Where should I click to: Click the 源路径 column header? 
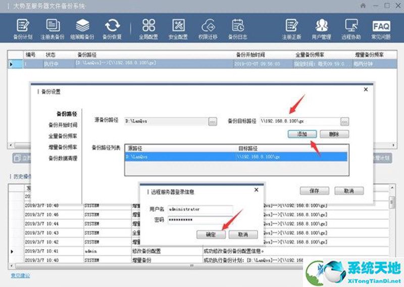point(180,148)
